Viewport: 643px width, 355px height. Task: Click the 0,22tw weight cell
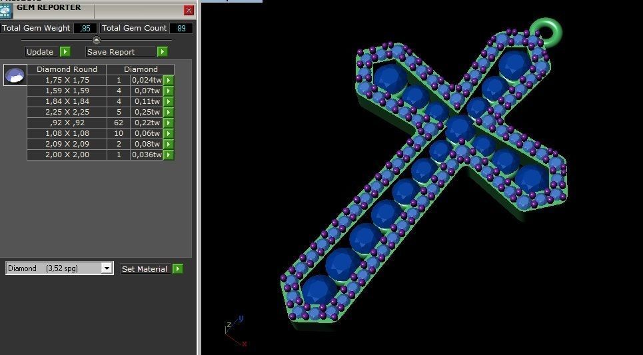pyautogui.click(x=147, y=123)
